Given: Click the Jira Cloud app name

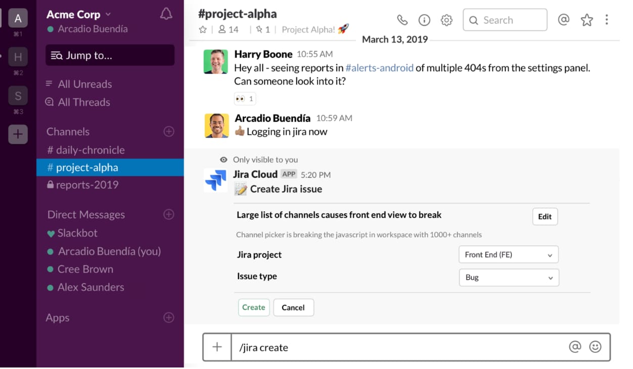Looking at the screenshot, I should [255, 174].
